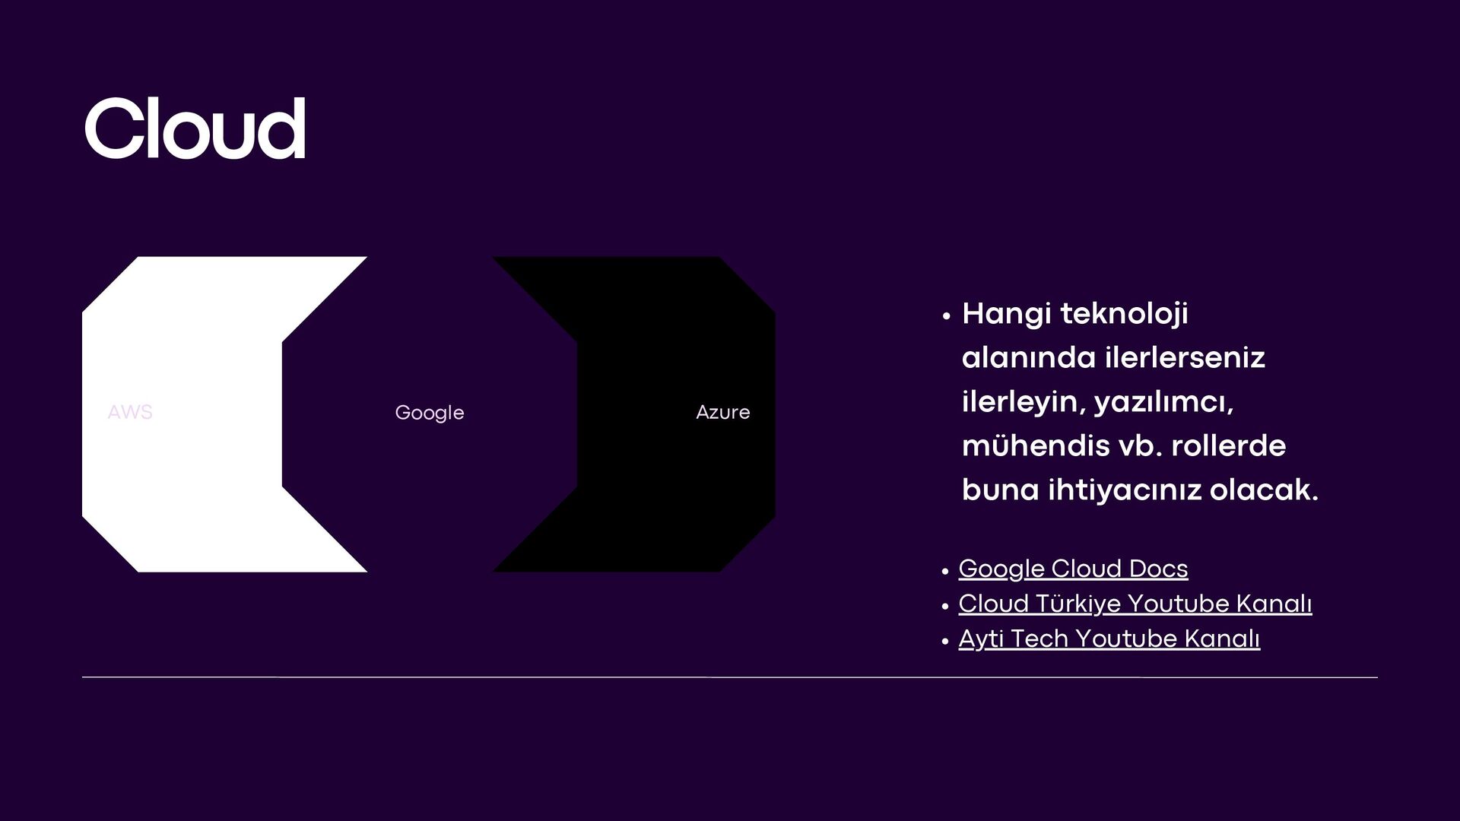Image resolution: width=1460 pixels, height=821 pixels.
Task: Click the line buna ihtiyacınız olacak
Action: (1139, 490)
